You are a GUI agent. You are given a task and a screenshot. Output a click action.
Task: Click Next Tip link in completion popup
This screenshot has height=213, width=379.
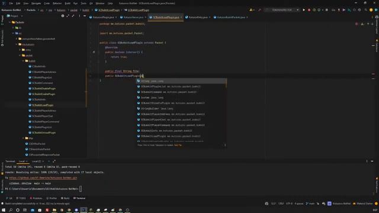click(x=178, y=145)
